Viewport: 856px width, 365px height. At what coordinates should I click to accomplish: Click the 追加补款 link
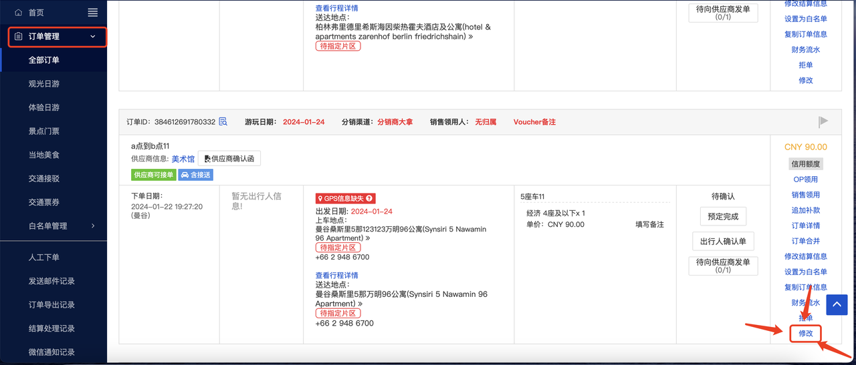805,210
